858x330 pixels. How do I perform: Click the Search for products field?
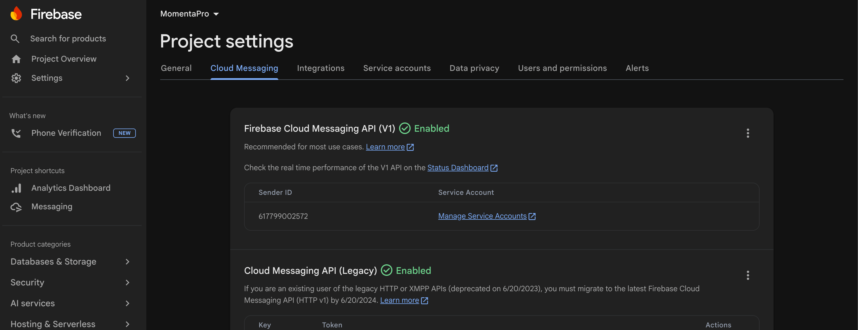(x=68, y=39)
